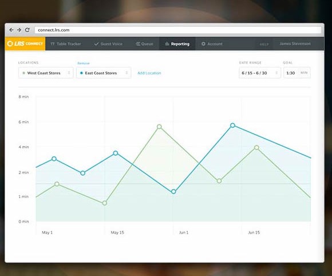The height and width of the screenshot is (276, 332).
Task: Click the Guest Voice checkmark icon
Action: point(97,44)
